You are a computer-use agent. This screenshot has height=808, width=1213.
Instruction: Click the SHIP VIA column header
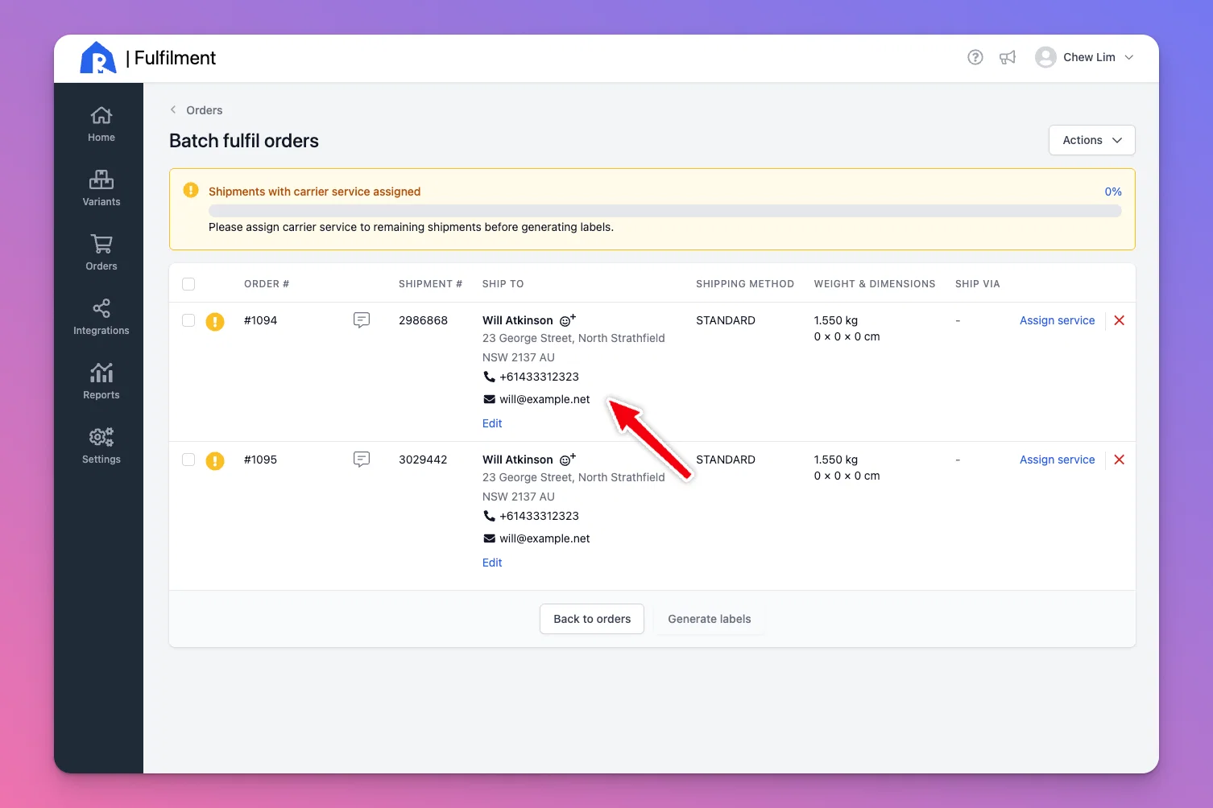tap(977, 284)
